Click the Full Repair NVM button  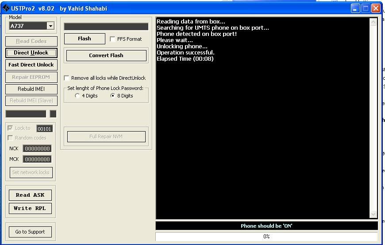click(106, 136)
